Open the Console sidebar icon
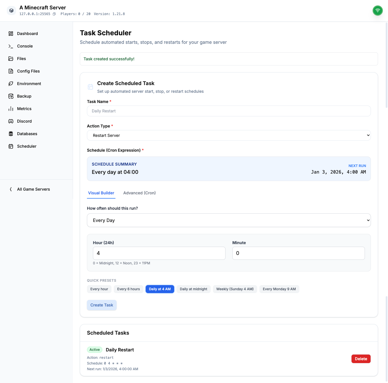Viewport: 388px width, 383px height. (11, 46)
